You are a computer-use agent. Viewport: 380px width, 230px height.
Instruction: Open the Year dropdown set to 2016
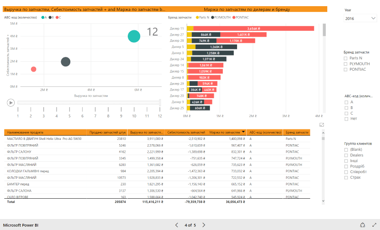click(360, 18)
